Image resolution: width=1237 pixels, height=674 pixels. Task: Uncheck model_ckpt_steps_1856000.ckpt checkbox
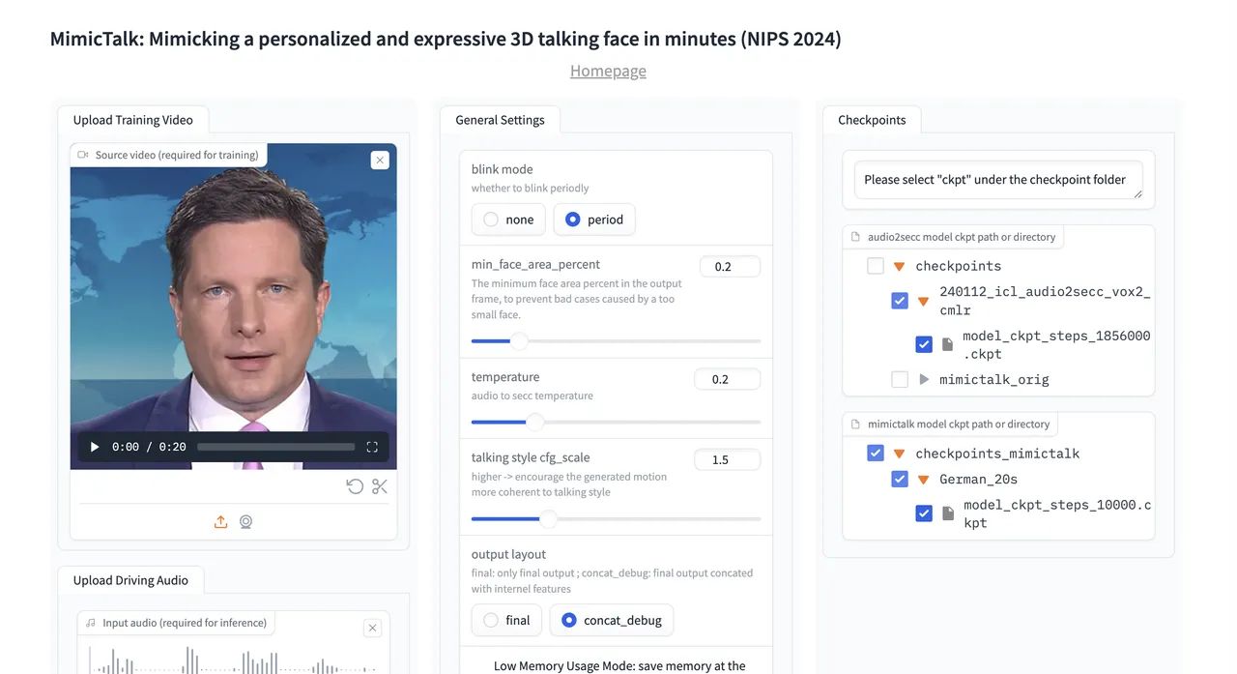[x=924, y=344]
